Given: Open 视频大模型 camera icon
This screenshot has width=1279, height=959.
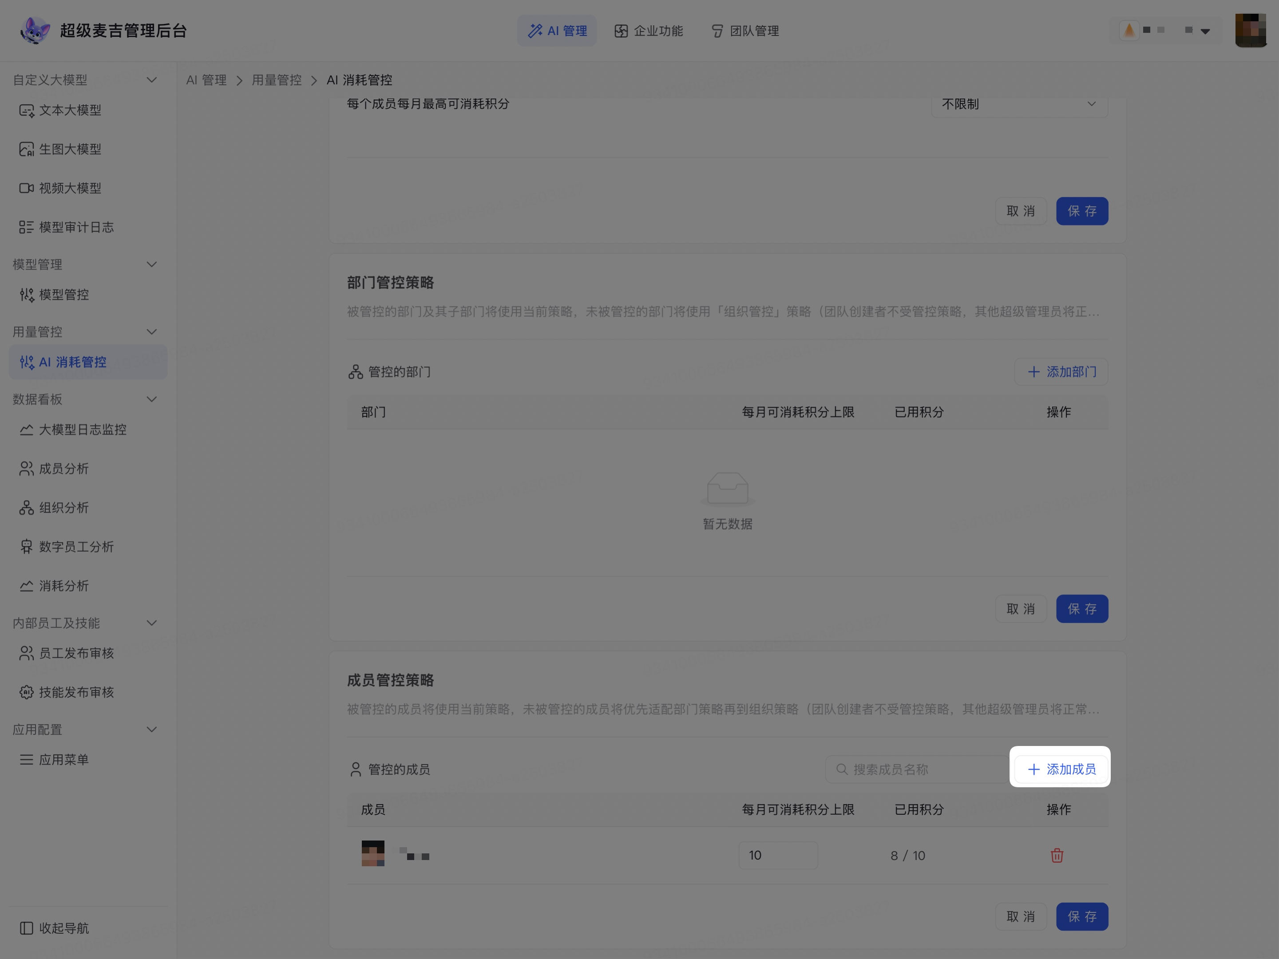Looking at the screenshot, I should 27,188.
